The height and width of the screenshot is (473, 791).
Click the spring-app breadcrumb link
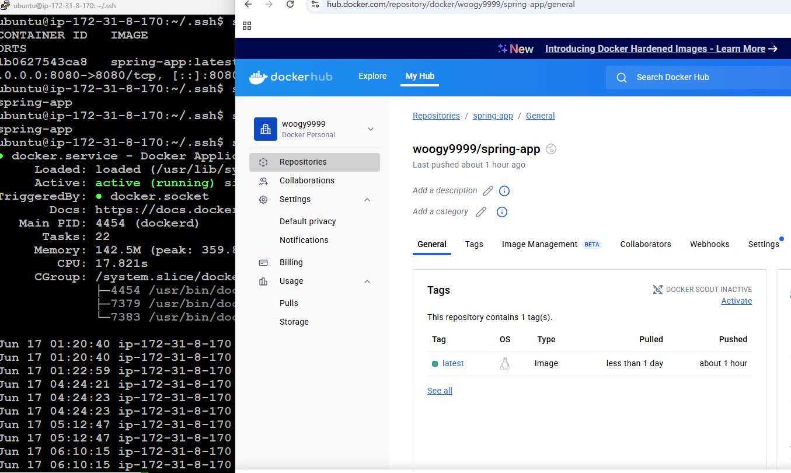(x=493, y=116)
